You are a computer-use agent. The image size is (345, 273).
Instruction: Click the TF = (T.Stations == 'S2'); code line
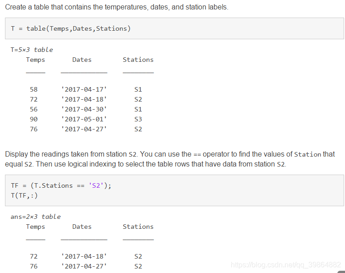point(61,185)
